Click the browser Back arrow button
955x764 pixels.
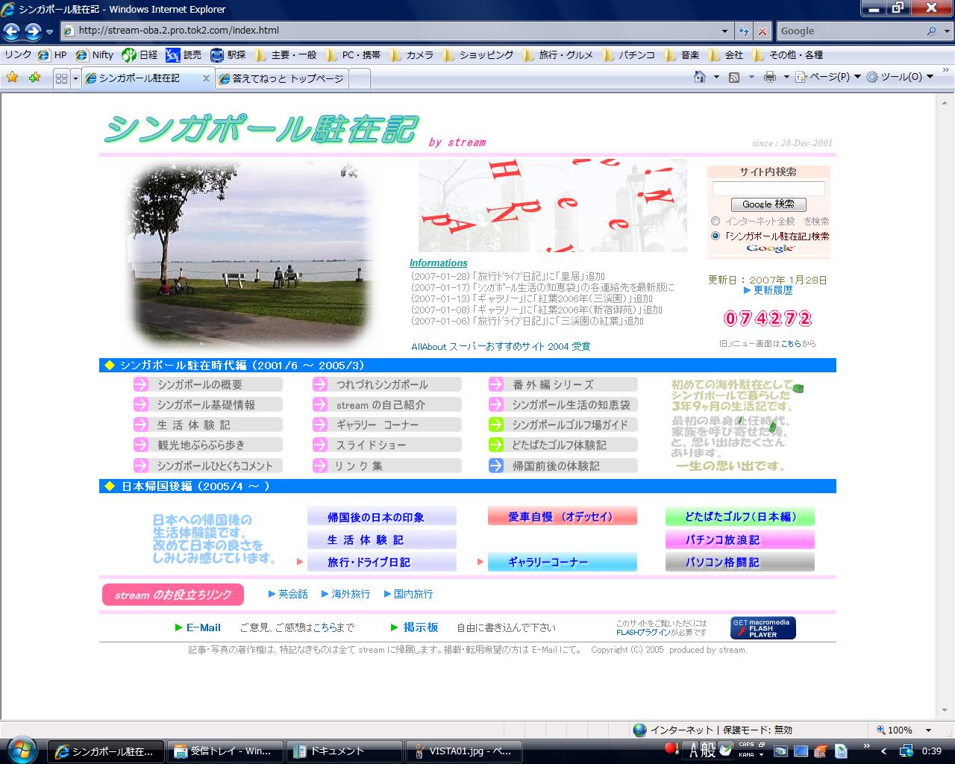[12, 31]
